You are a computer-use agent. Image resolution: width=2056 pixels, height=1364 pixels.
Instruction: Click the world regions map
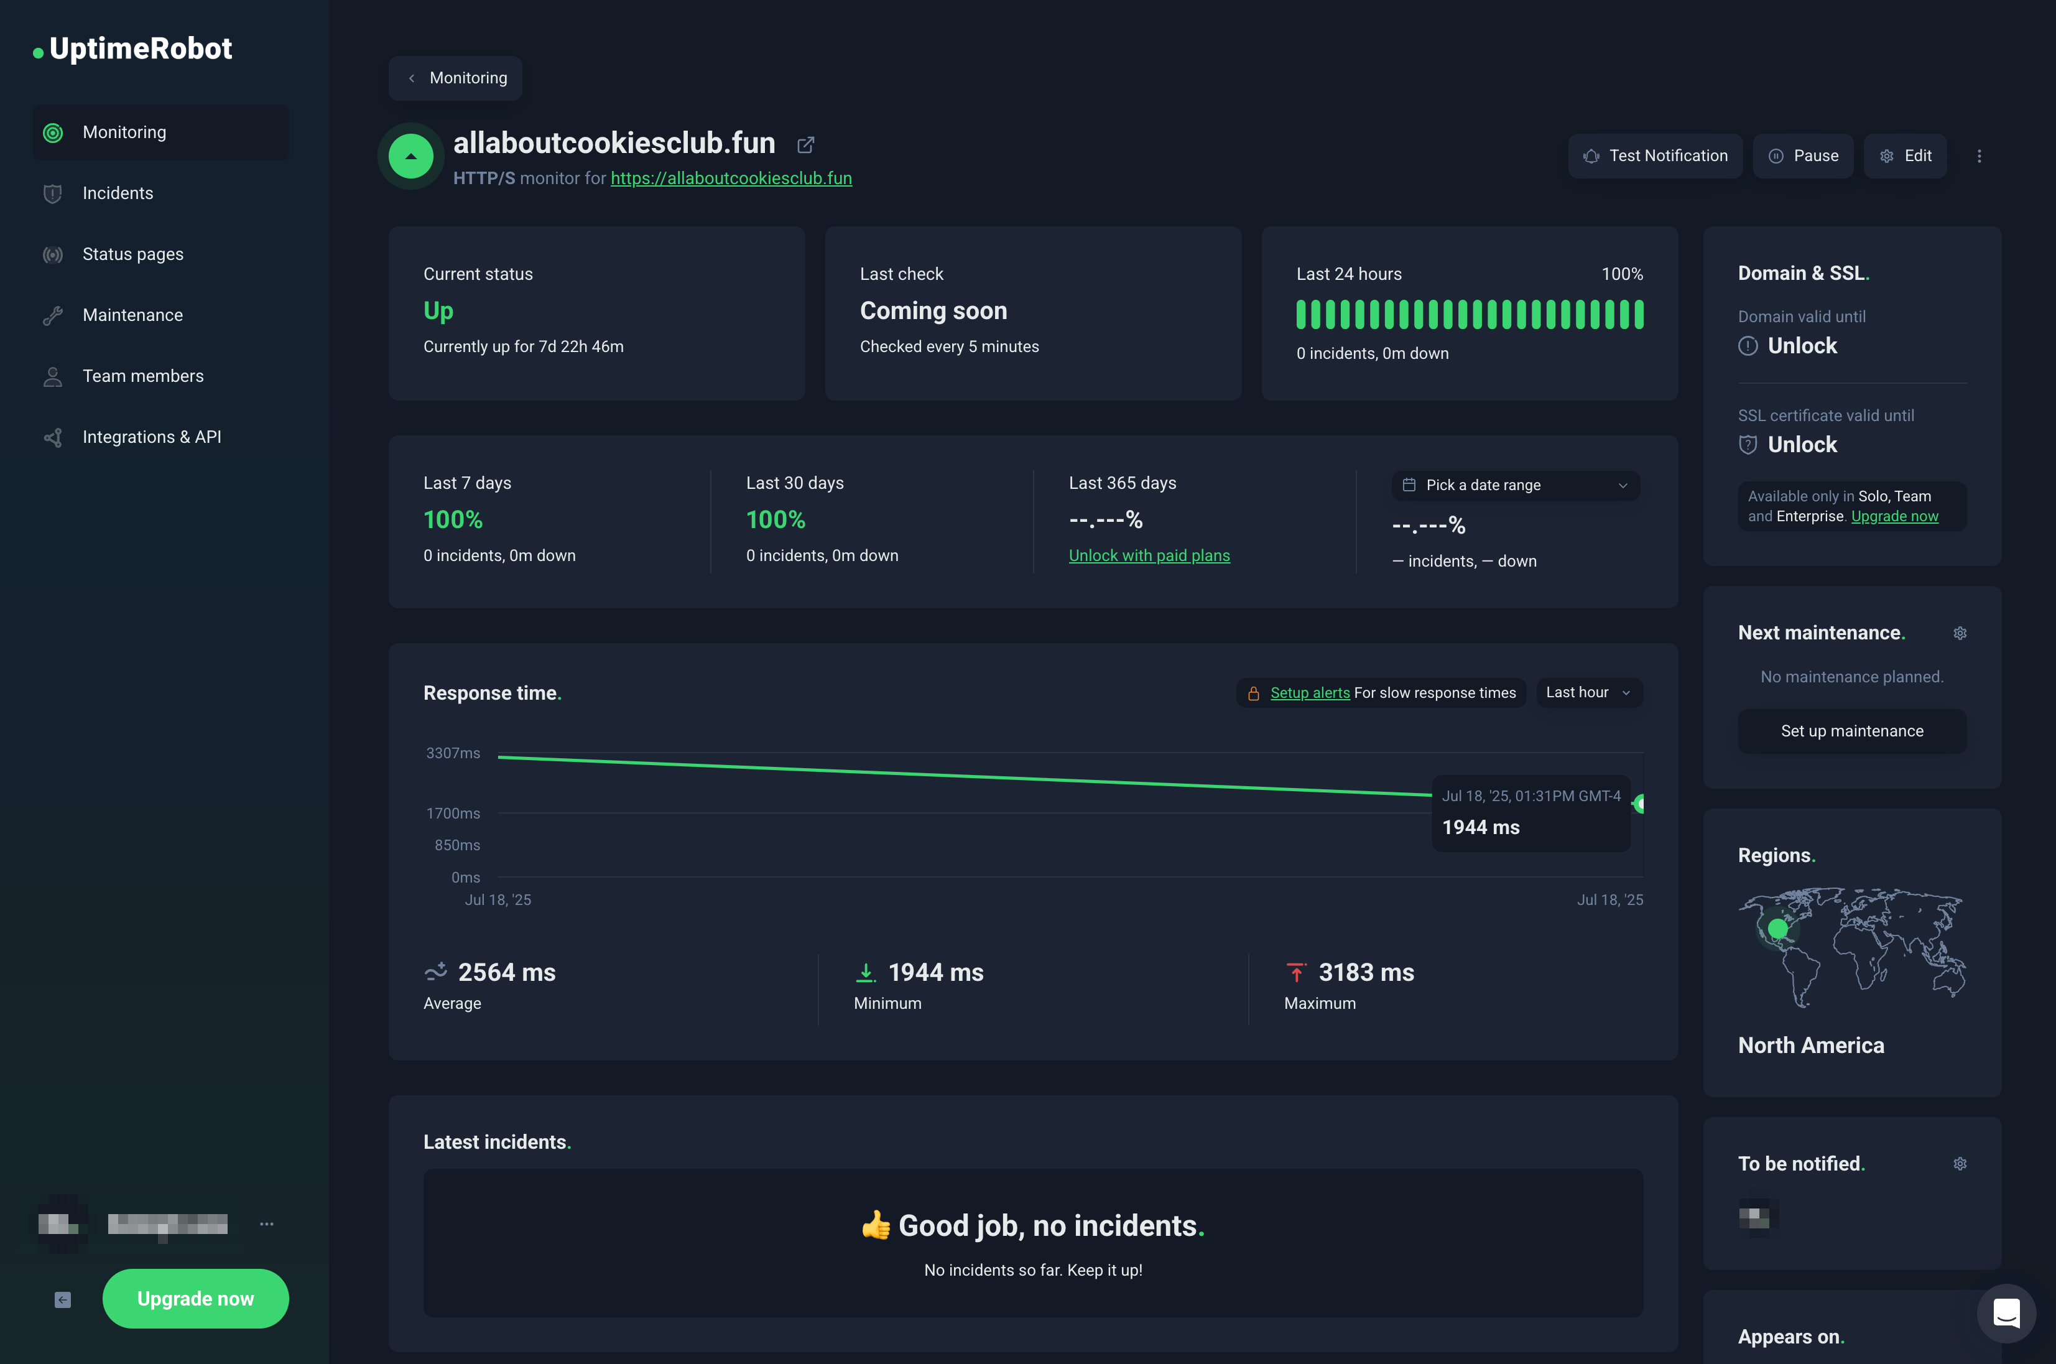point(1851,947)
